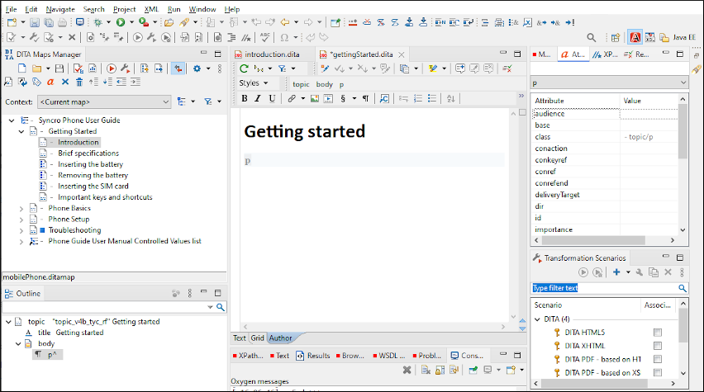Viewport: 704px width, 392px height.
Task: Switch to Text mode at editor bottom
Action: [239, 338]
